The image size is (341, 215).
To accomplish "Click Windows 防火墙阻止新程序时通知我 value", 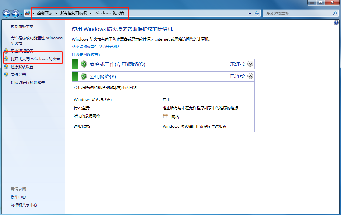I will 194,127.
